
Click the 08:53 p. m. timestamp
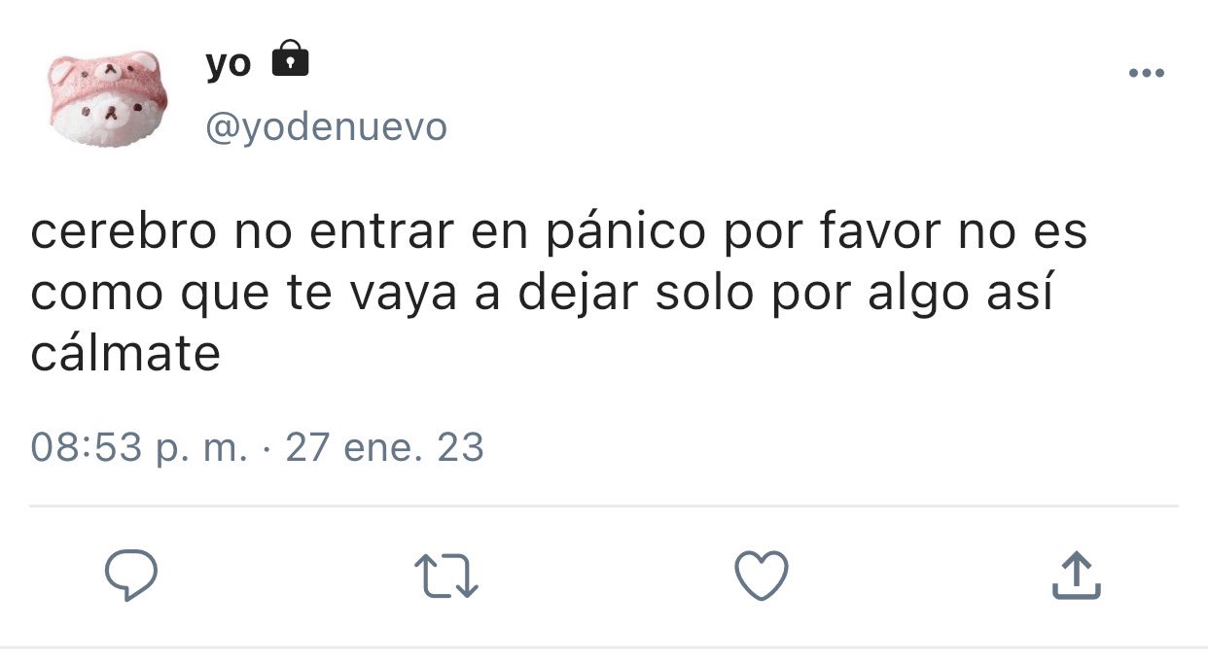coord(140,447)
